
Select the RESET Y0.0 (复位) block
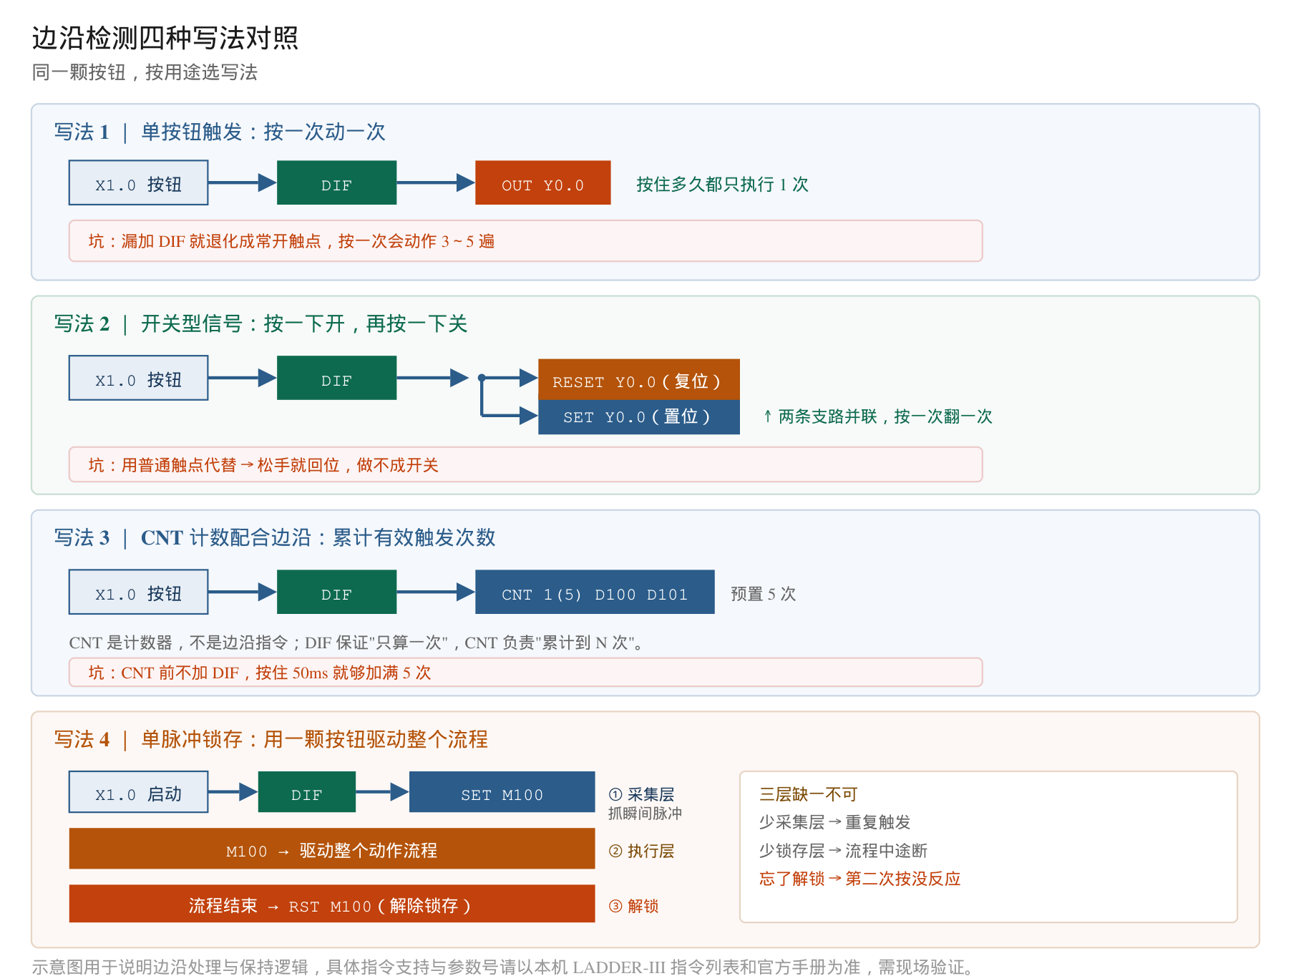(x=638, y=380)
